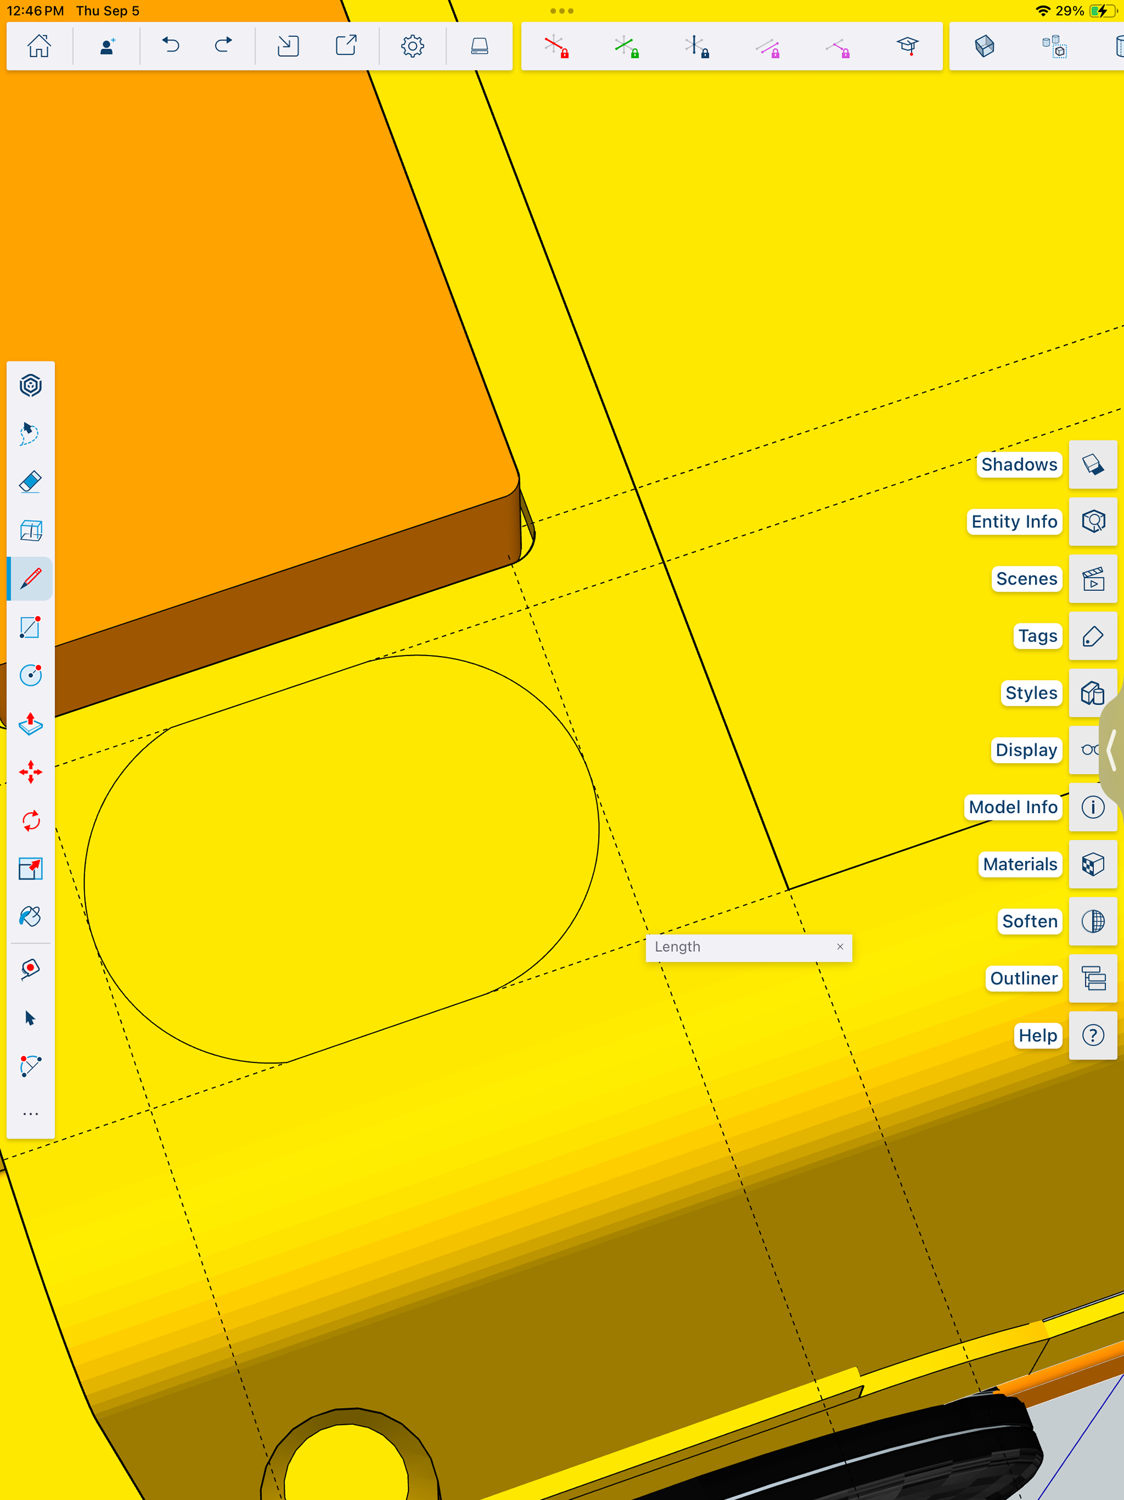
Task: Toggle the blue axis lock
Action: tap(696, 46)
